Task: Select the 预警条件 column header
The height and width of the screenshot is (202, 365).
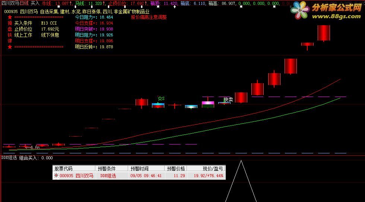Action: point(111,169)
